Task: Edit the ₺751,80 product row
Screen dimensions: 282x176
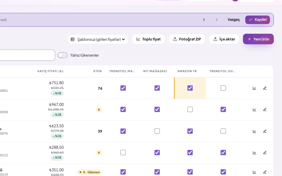Action: click(265, 88)
